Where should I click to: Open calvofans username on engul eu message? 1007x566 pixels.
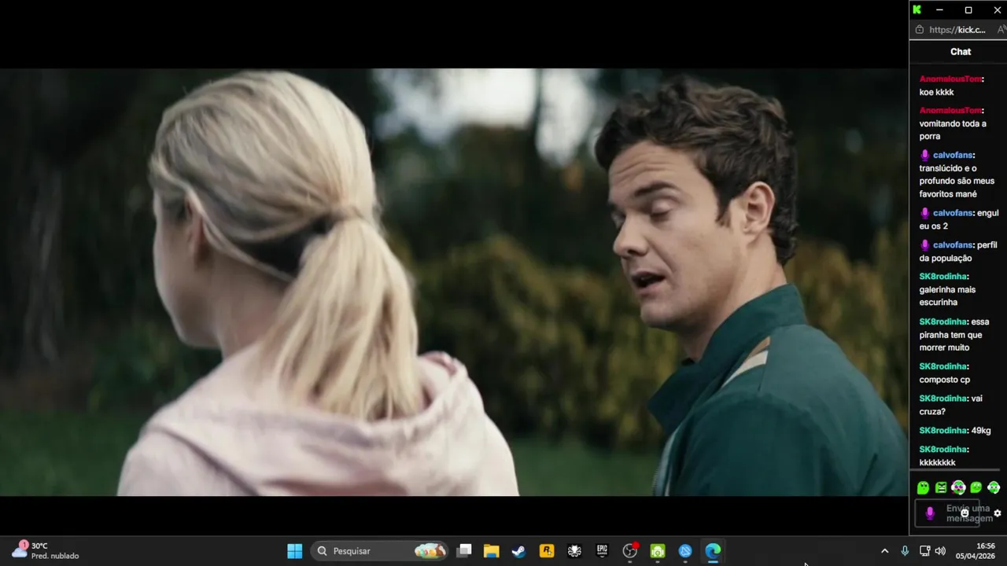tap(953, 213)
